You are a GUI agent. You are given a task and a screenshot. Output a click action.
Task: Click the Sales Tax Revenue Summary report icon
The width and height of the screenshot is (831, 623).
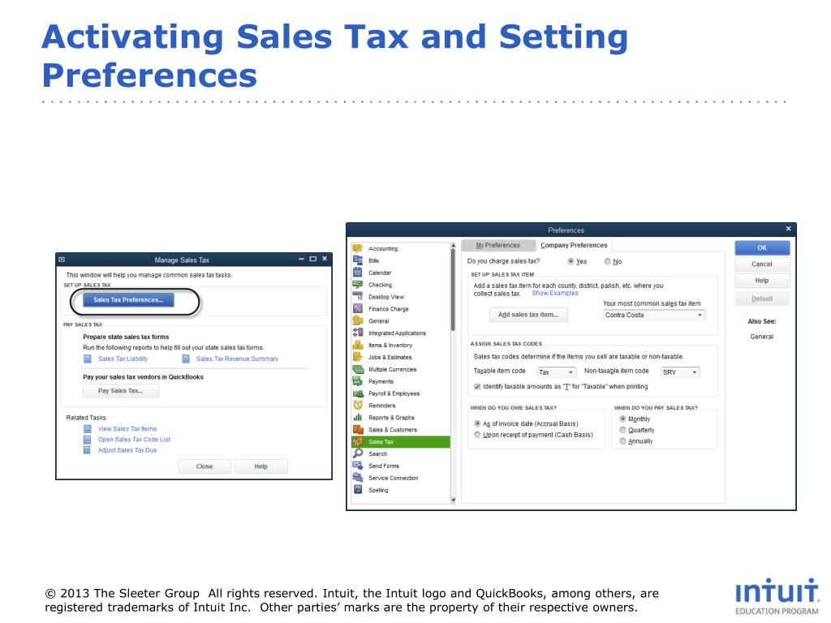point(186,359)
